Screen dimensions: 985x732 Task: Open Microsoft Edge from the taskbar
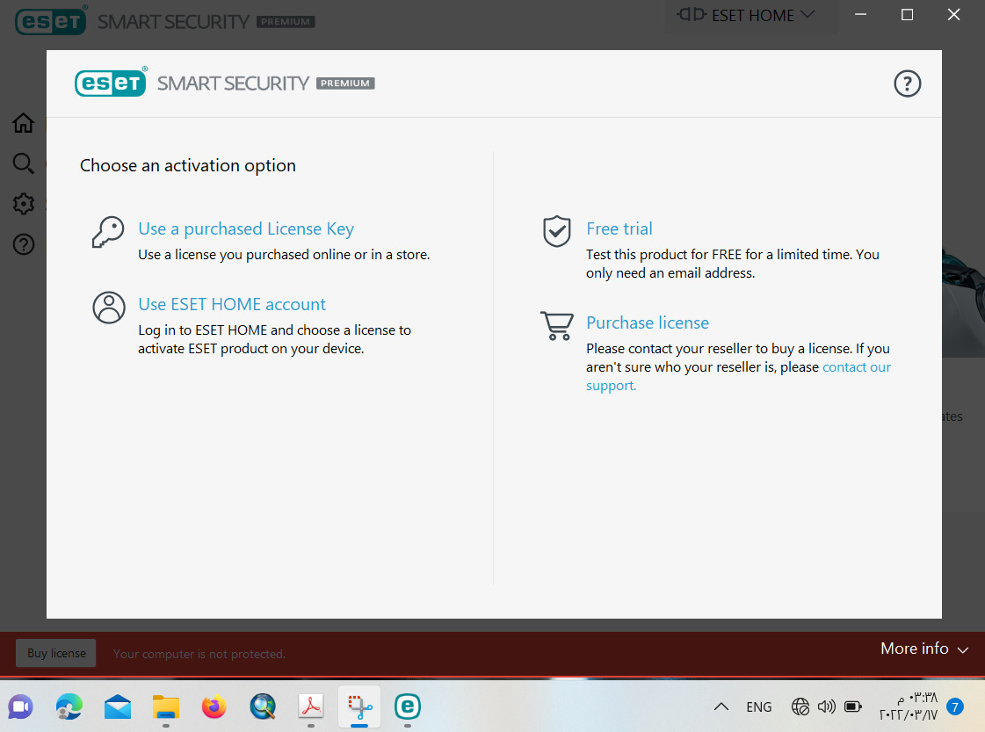click(x=69, y=707)
